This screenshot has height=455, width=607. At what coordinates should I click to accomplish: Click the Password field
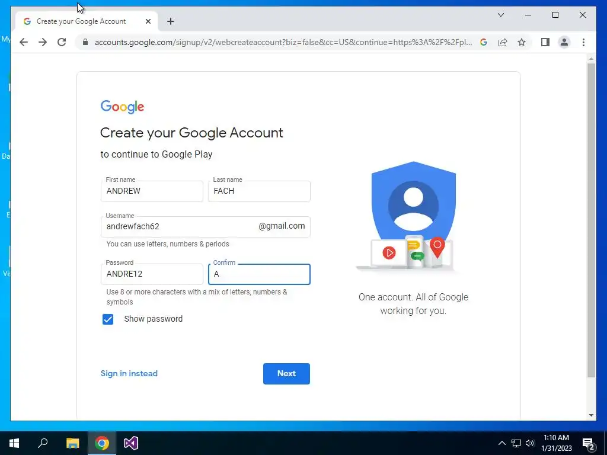click(x=152, y=274)
